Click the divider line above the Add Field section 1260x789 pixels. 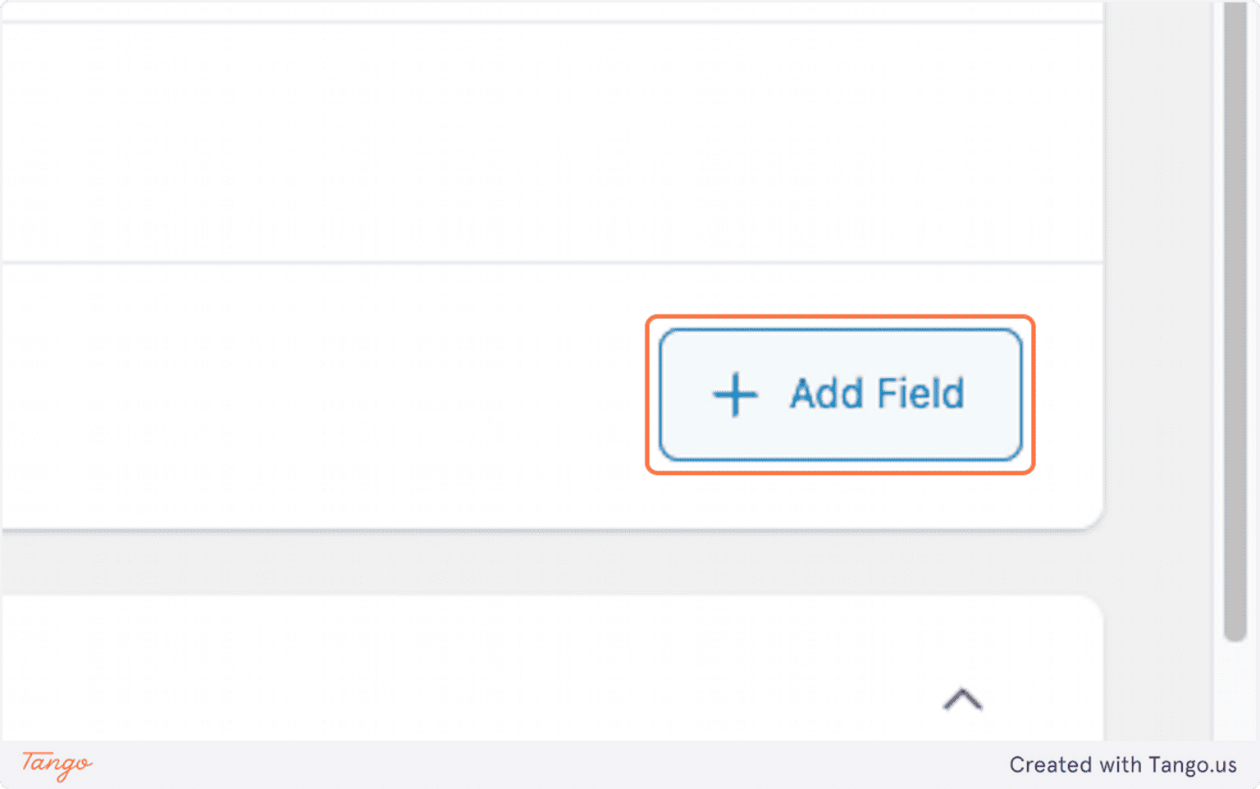click(x=550, y=262)
